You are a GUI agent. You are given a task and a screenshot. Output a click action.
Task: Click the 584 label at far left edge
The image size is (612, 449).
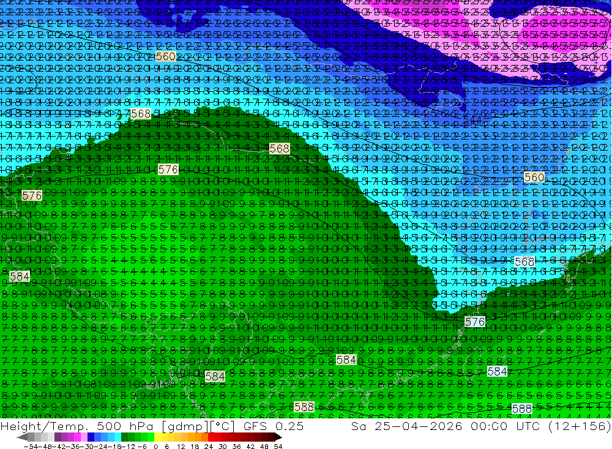point(20,277)
